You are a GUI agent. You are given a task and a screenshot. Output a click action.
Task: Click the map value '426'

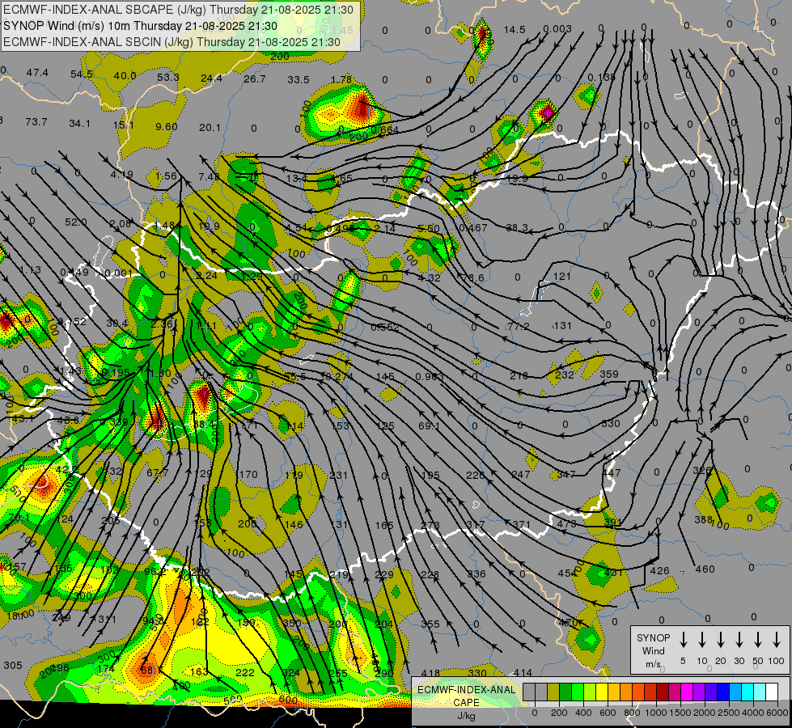pos(659,571)
